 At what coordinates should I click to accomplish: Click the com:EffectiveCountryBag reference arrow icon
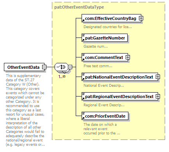pyautogui.click(x=83, y=20)
